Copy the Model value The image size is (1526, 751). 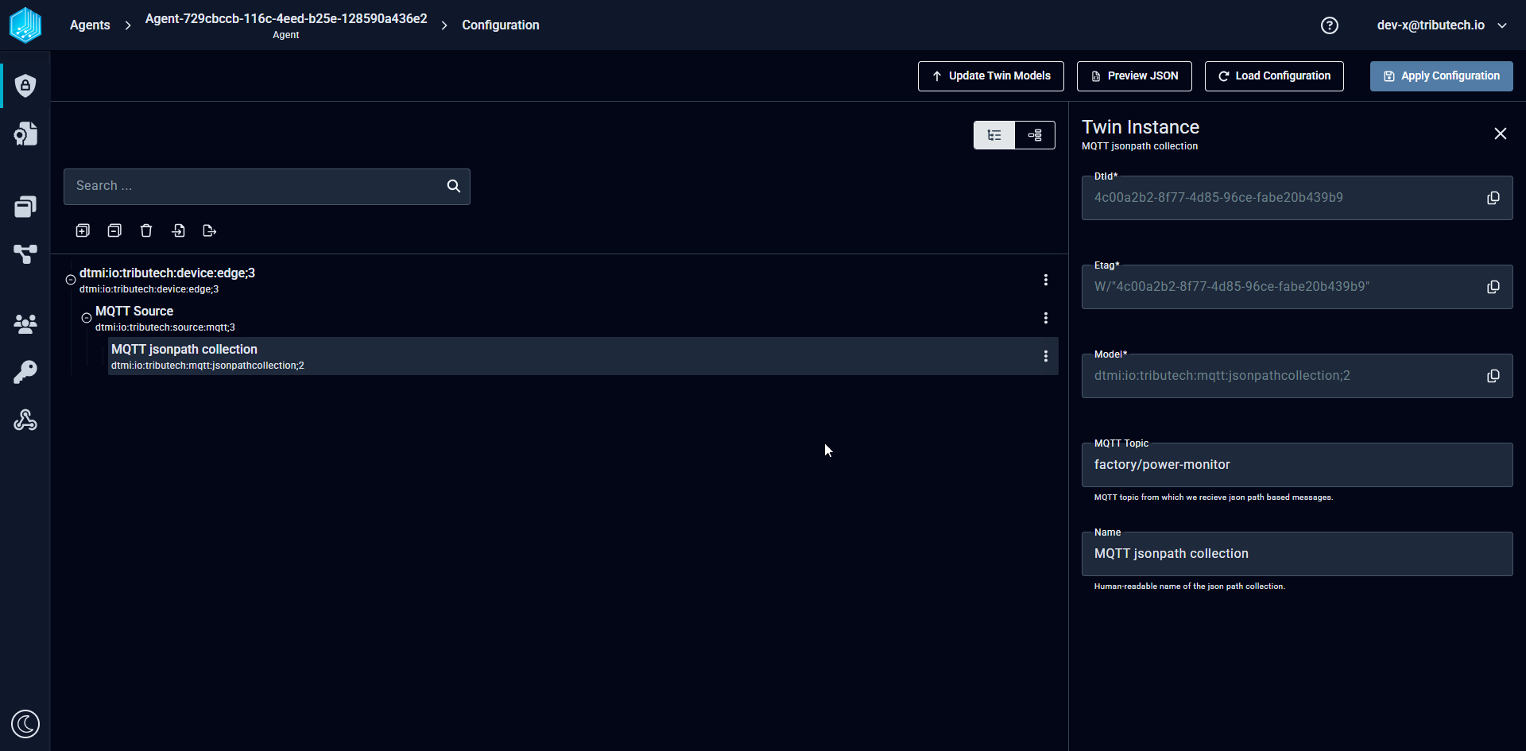point(1493,376)
